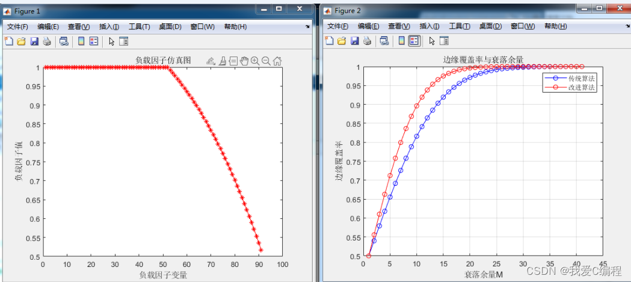The width and height of the screenshot is (631, 282).
Task: Enable data tips tool on Figure 1 axes
Action: pos(233,61)
